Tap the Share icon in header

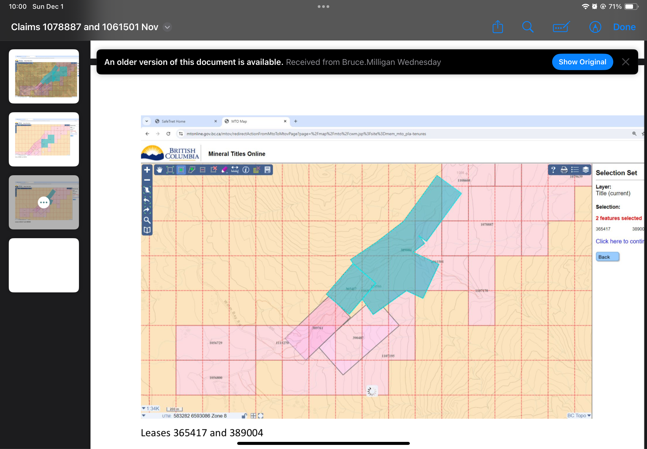(x=497, y=27)
